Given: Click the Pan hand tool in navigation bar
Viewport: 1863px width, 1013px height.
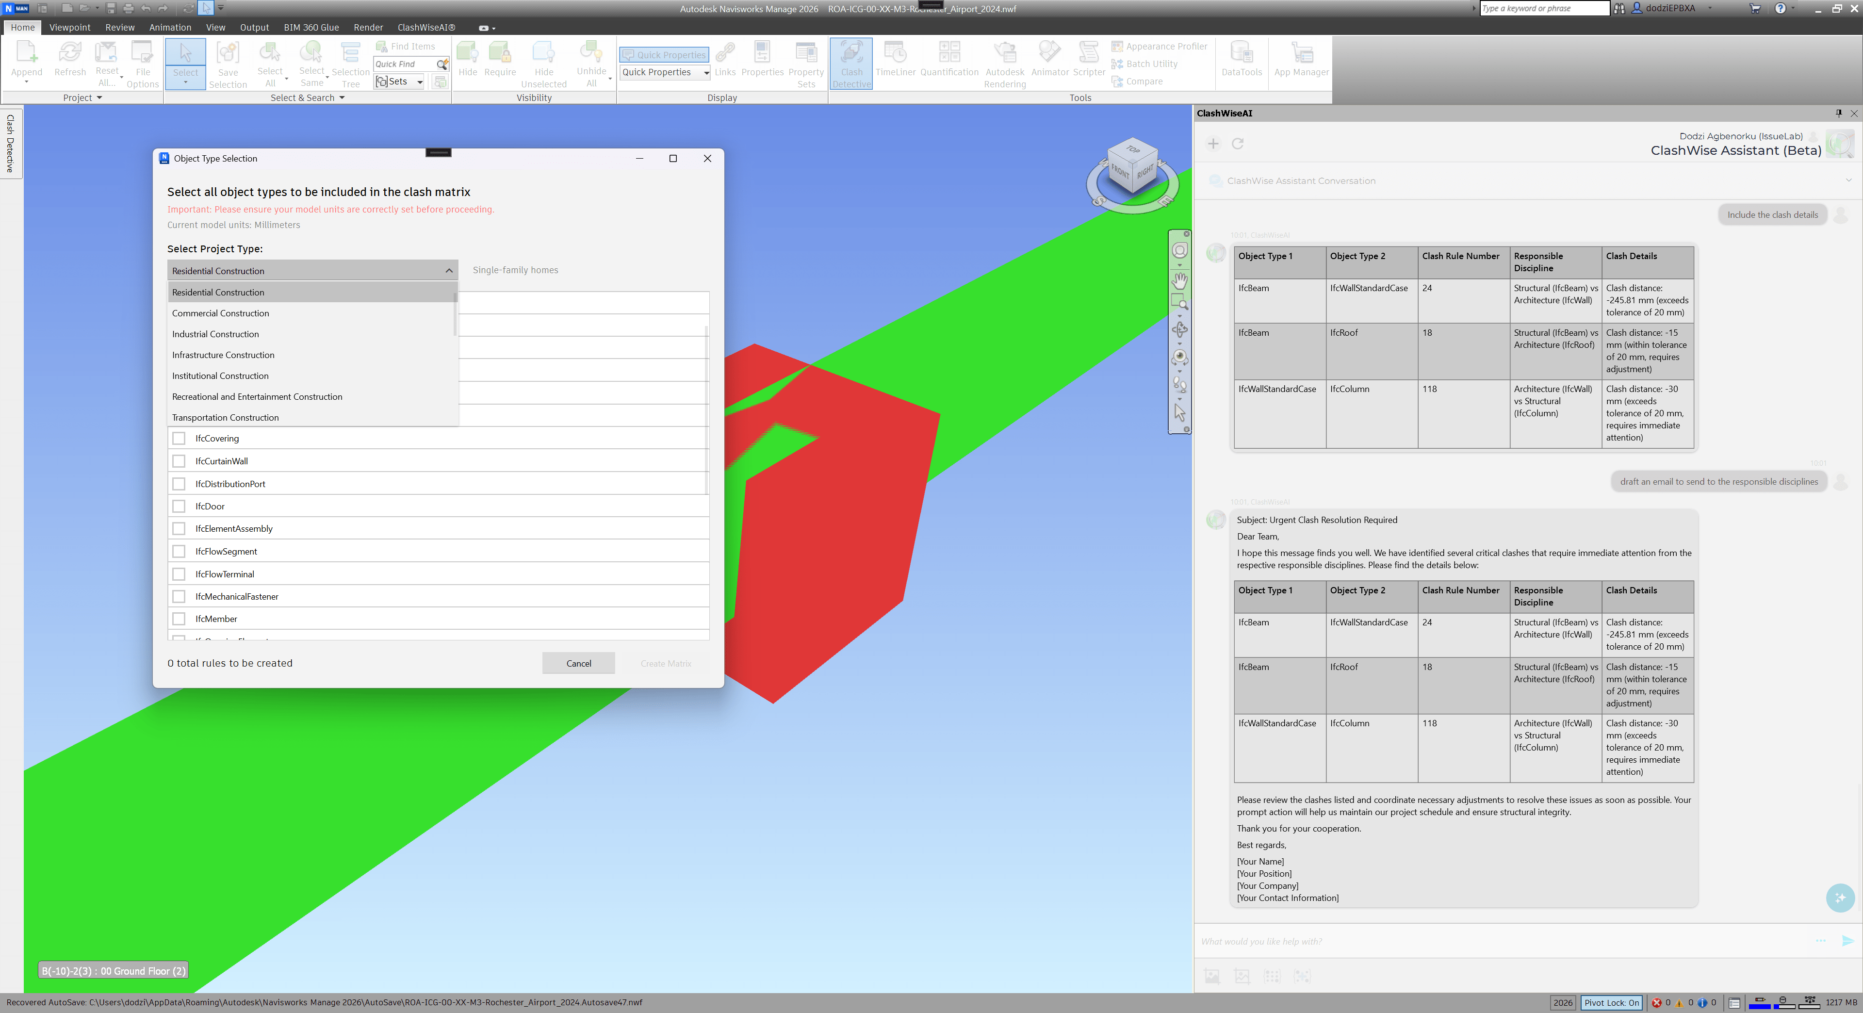Looking at the screenshot, I should pyautogui.click(x=1179, y=280).
